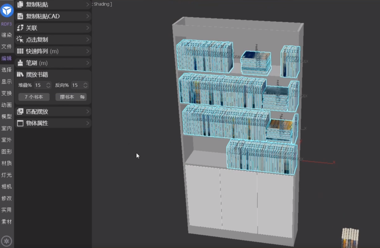Open the 室外 sidebar tab
This screenshot has width=380, height=248.
6,140
